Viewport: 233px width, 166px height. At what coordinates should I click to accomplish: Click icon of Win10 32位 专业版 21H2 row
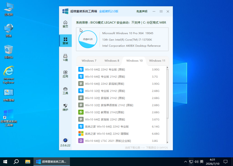81,91
